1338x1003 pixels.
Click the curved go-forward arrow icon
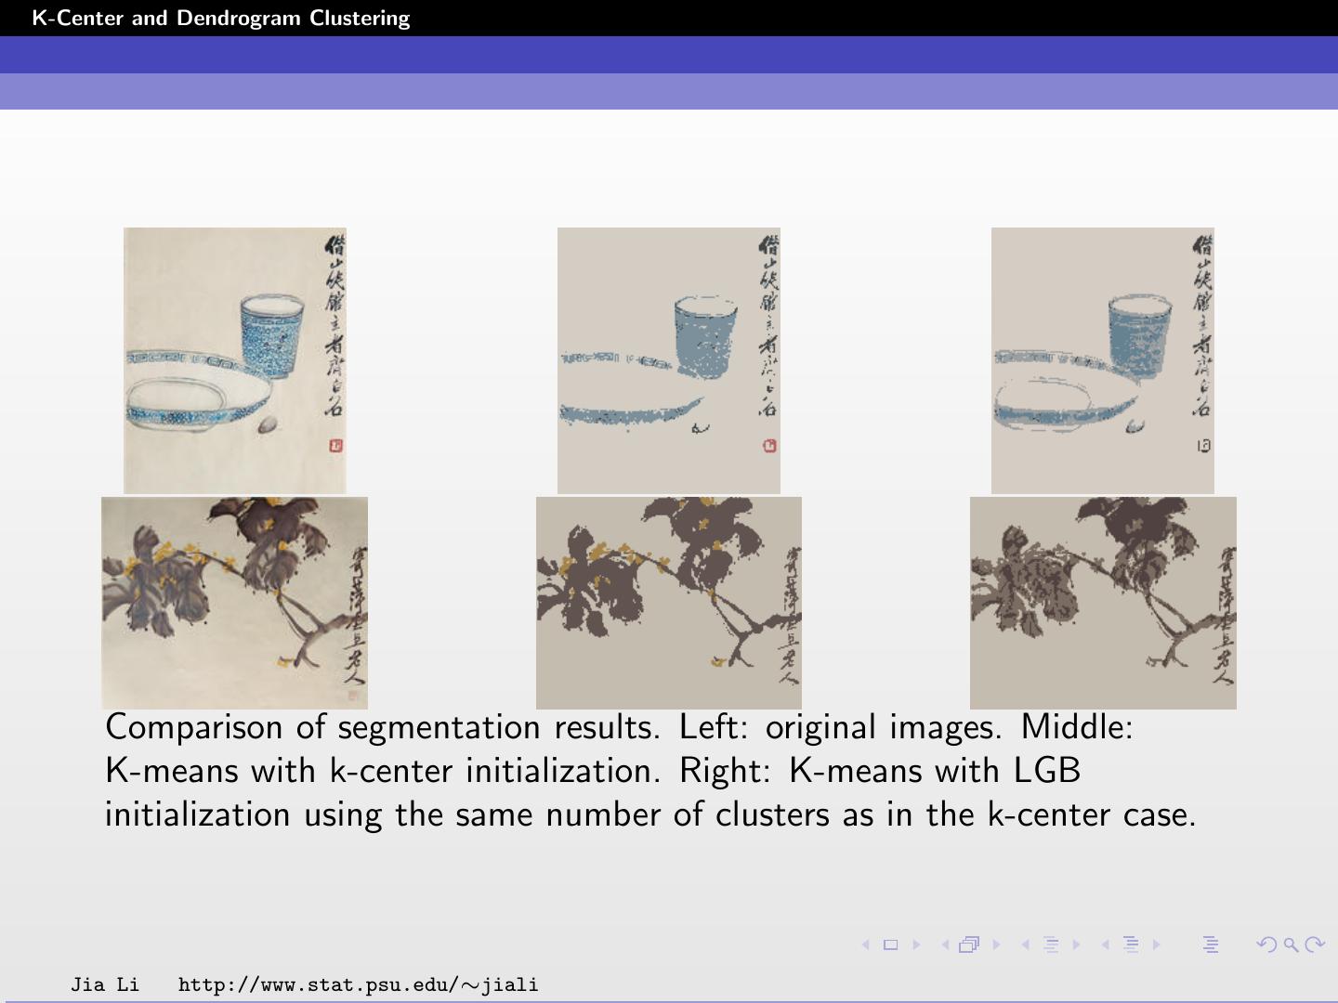(1315, 945)
